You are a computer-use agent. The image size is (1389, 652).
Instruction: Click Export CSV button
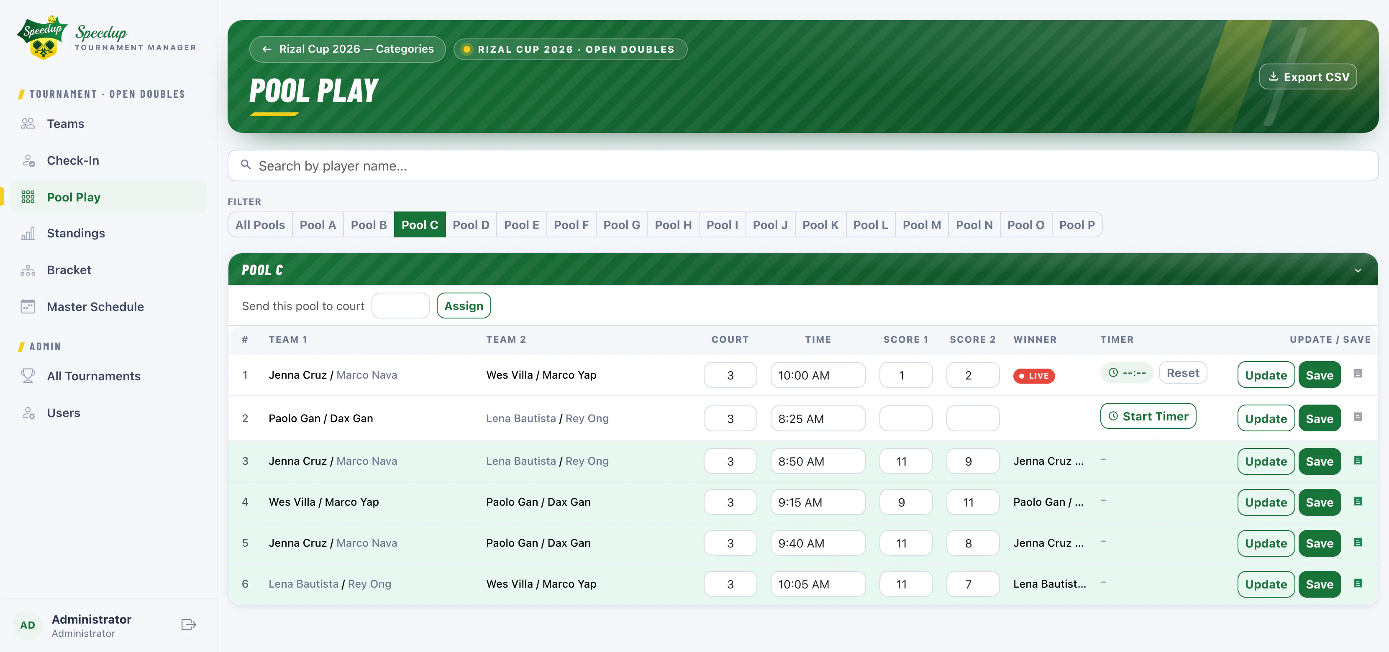pyautogui.click(x=1308, y=76)
